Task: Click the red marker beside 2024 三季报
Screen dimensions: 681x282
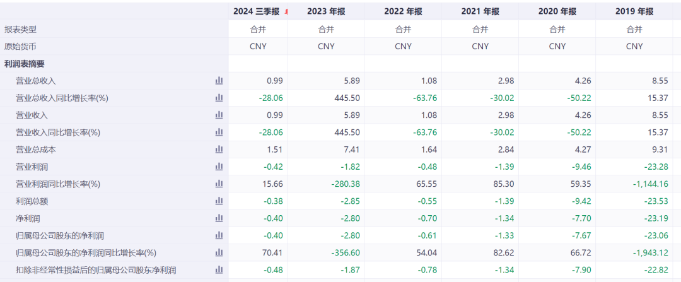Action: pos(287,11)
